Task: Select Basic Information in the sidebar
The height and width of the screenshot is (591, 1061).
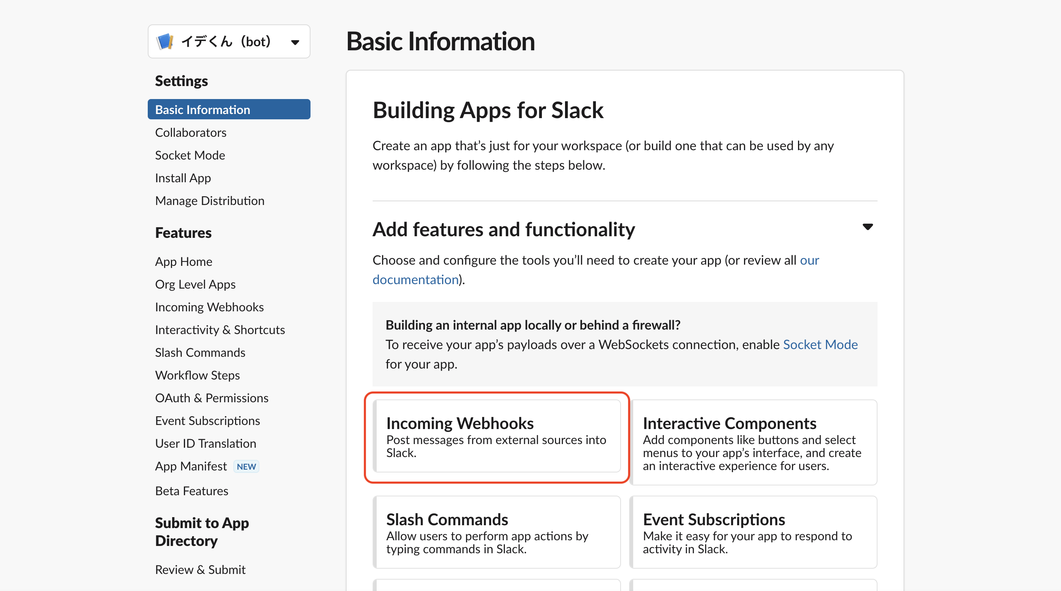Action: (x=202, y=109)
